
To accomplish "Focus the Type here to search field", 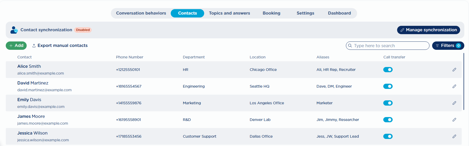I will pyautogui.click(x=390, y=46).
